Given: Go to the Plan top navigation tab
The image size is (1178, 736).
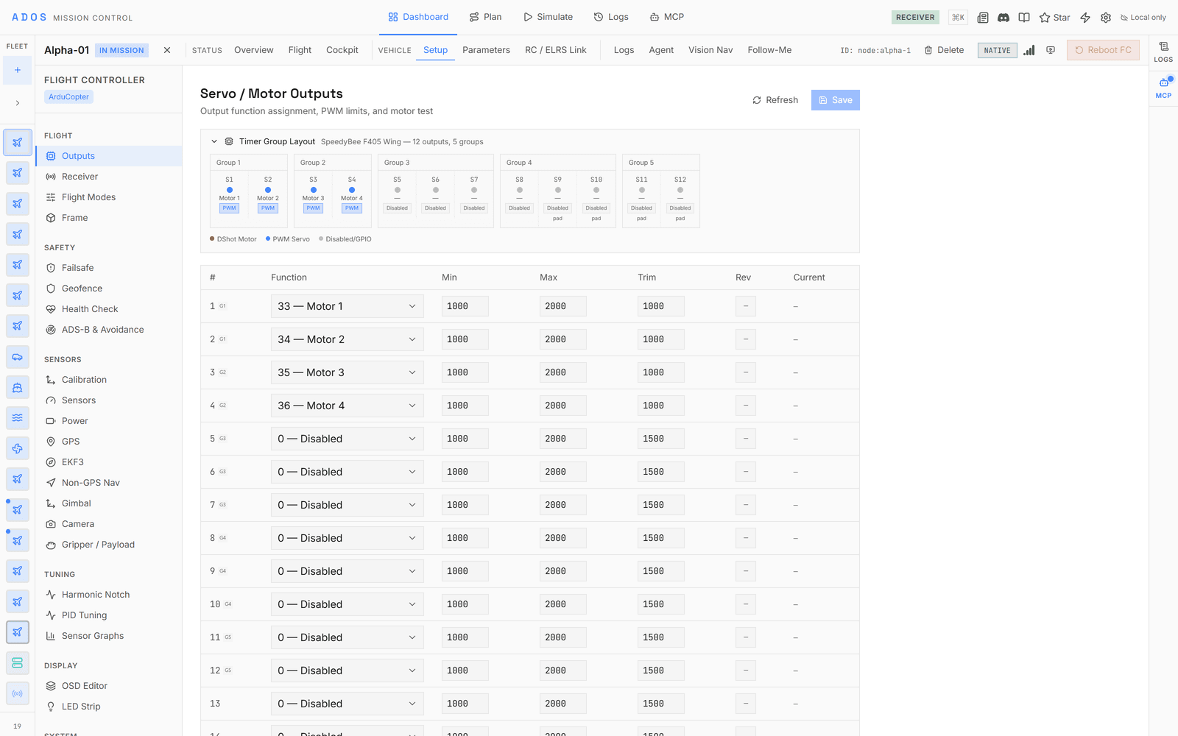Looking at the screenshot, I should (x=486, y=17).
